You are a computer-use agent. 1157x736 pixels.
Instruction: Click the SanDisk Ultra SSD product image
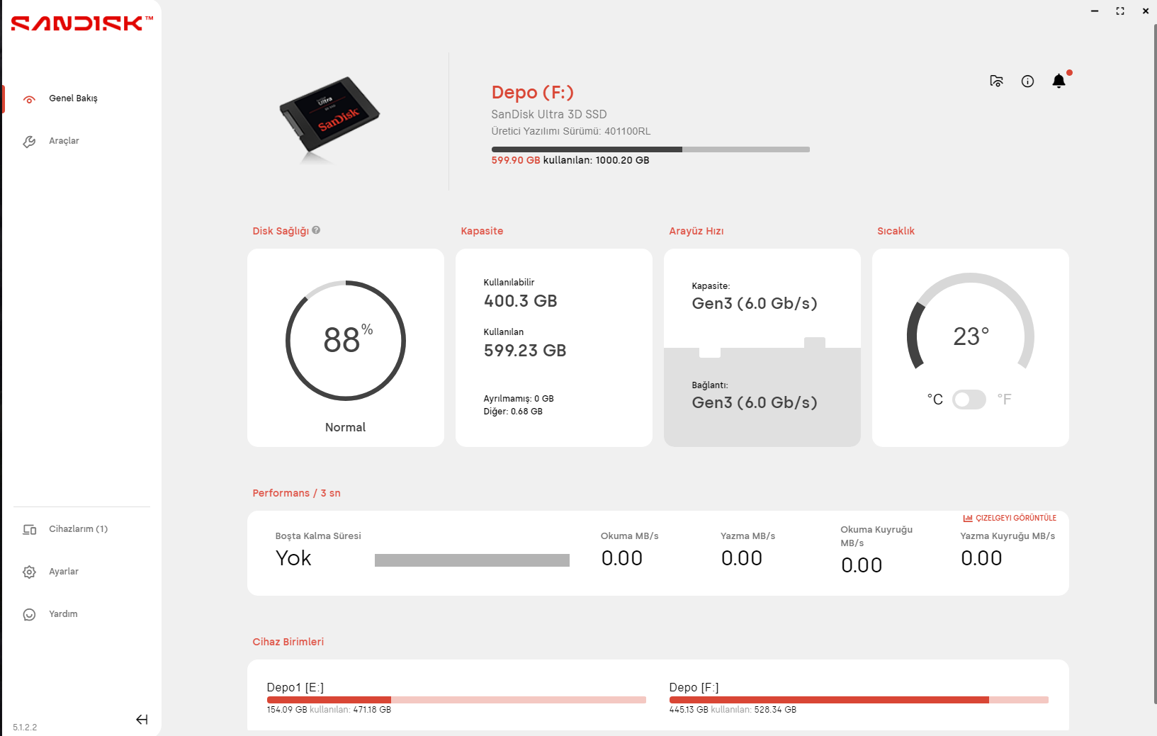click(329, 119)
